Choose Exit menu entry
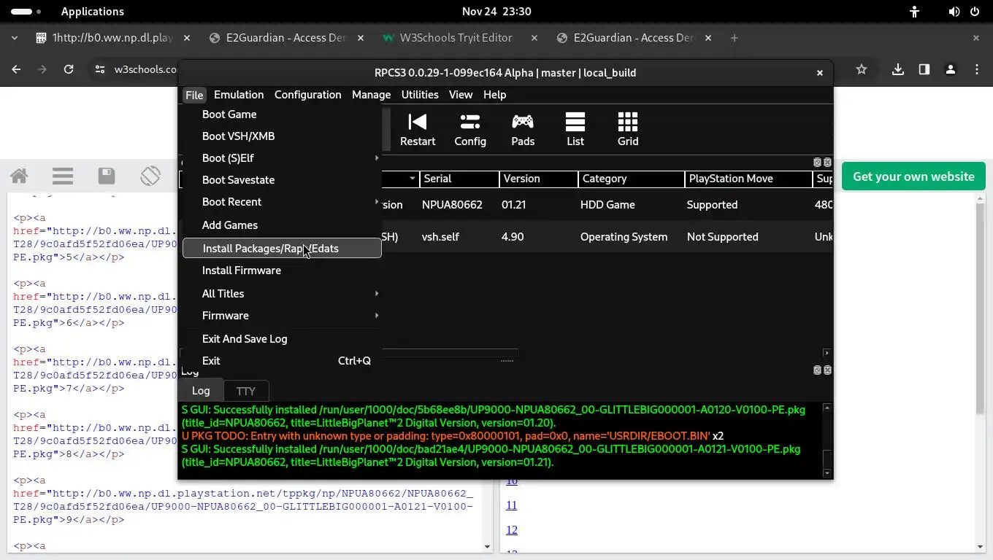The image size is (993, 560). [x=282, y=361]
